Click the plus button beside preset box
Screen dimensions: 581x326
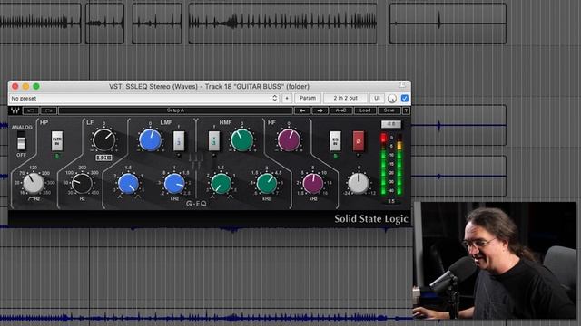287,99
